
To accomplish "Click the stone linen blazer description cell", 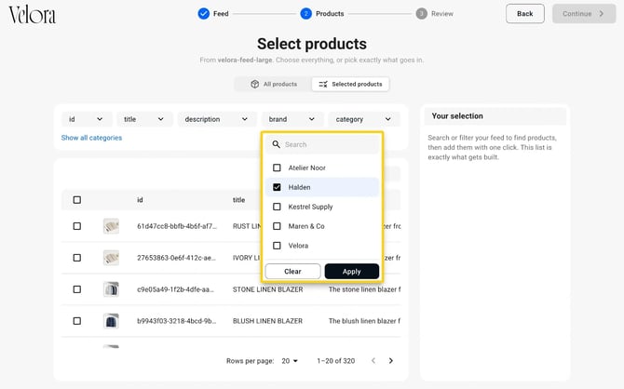I will [364, 289].
